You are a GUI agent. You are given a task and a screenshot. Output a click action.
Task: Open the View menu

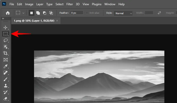coord(86,4)
